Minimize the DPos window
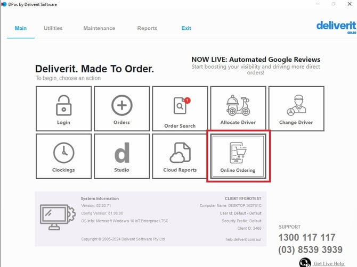Image resolution: width=357 pixels, height=267 pixels. coord(318,4)
